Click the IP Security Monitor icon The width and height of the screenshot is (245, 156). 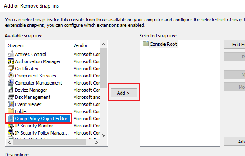[x=11, y=126]
